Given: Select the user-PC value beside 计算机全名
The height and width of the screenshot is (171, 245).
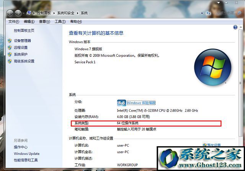Looking at the screenshot, I should 123,152.
